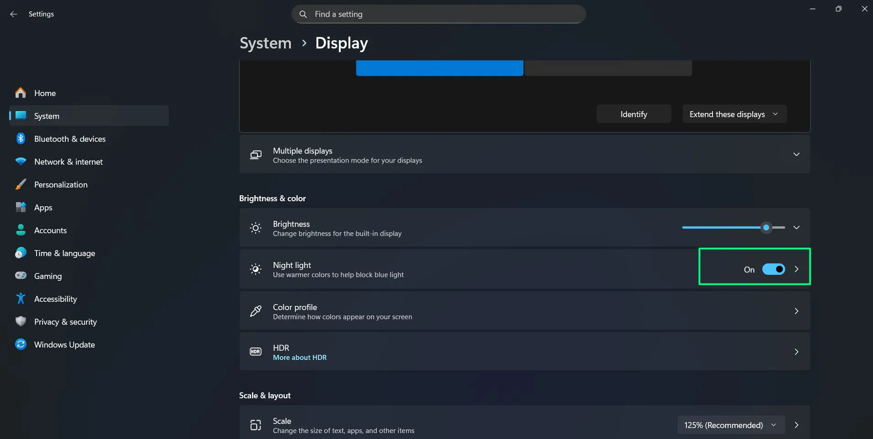
Task: Change the Scale dropdown from 125%
Action: [730, 425]
